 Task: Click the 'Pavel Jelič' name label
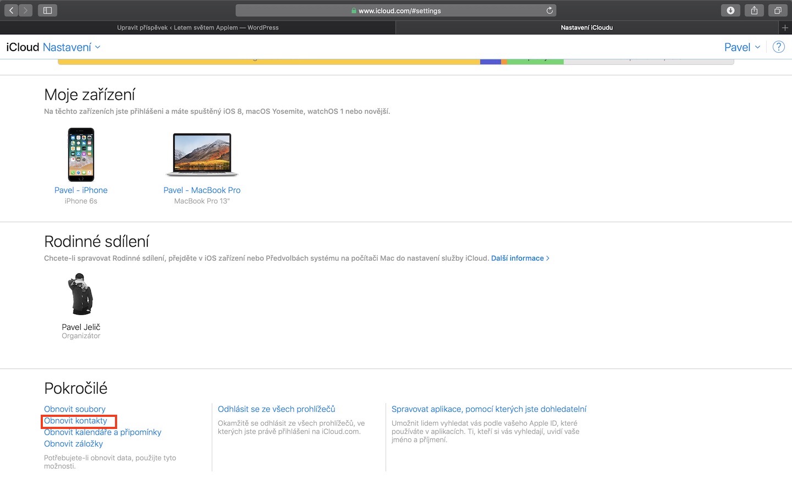coord(81,327)
